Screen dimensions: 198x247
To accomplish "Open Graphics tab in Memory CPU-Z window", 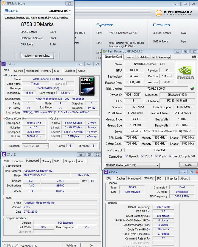I will [172, 179].
